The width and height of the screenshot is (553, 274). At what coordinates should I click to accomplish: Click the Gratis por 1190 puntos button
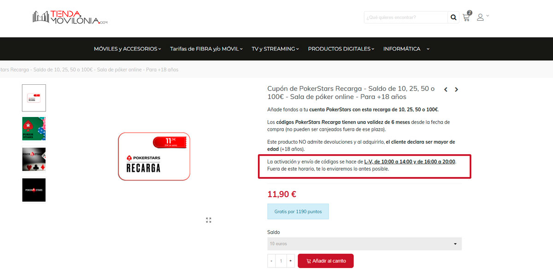coord(298,211)
